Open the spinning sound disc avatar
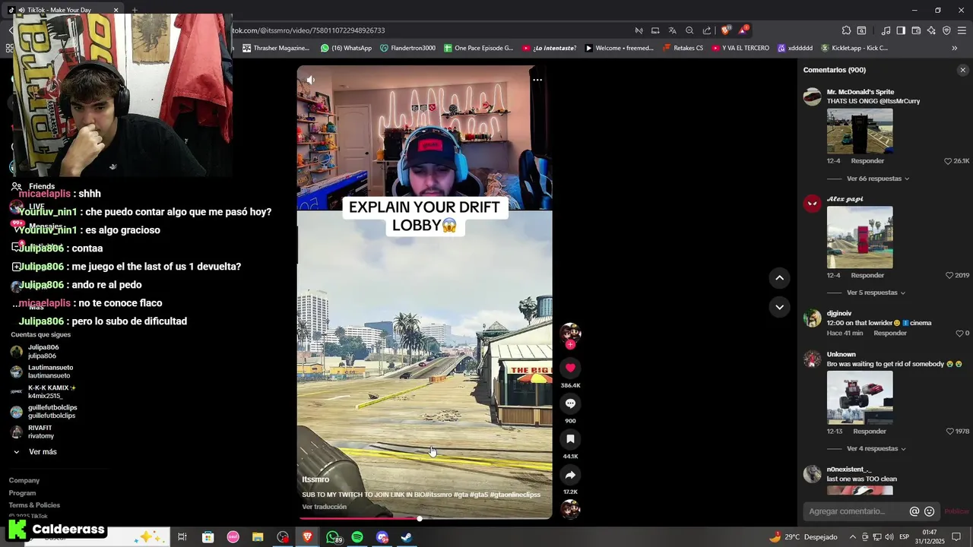The width and height of the screenshot is (973, 547). [x=570, y=509]
